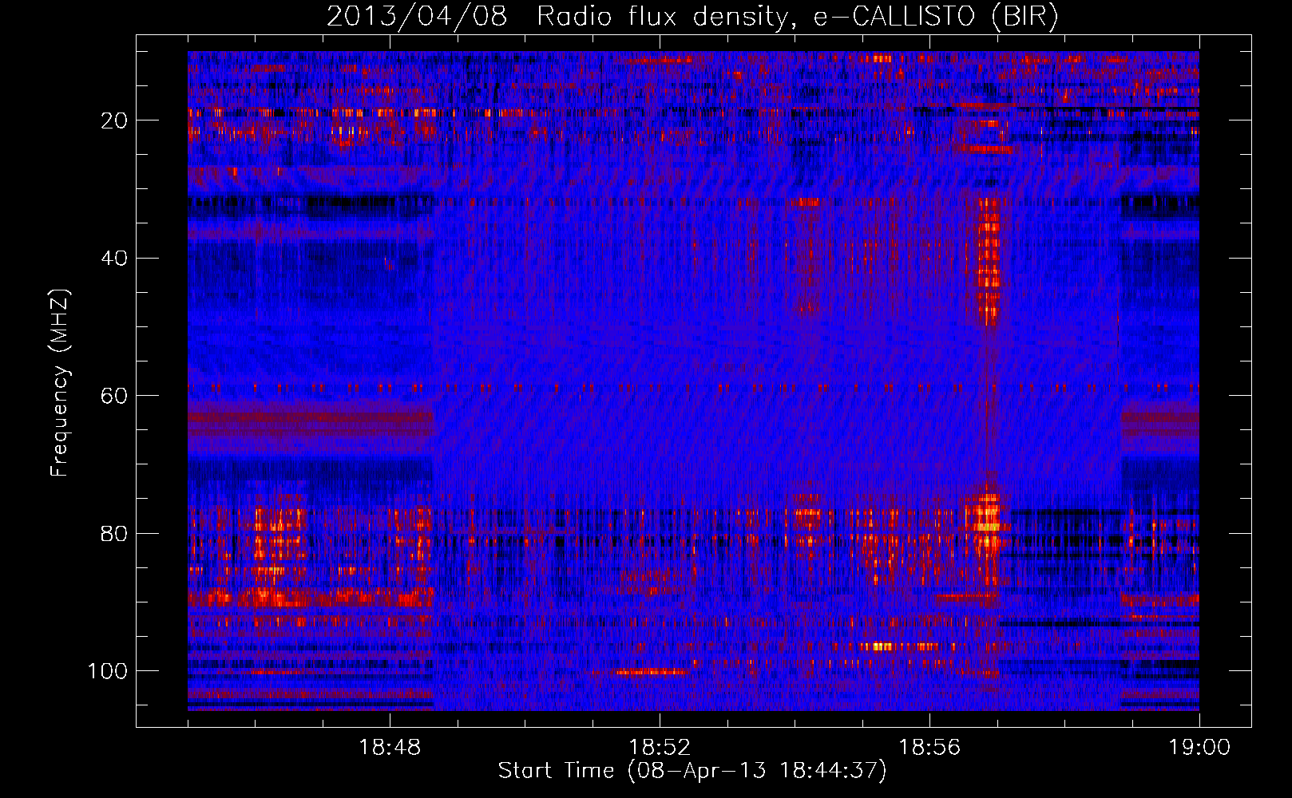
Task: Click the 20 frequency tick label
Action: coord(115,120)
